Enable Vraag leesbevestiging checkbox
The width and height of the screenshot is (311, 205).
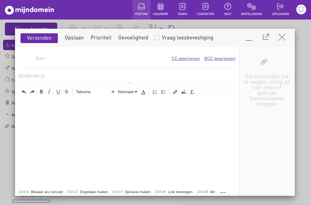coord(157,38)
